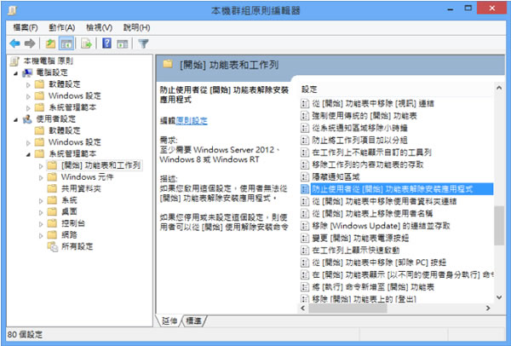Select 控制台 in the tree
511x346 pixels.
pos(73,223)
